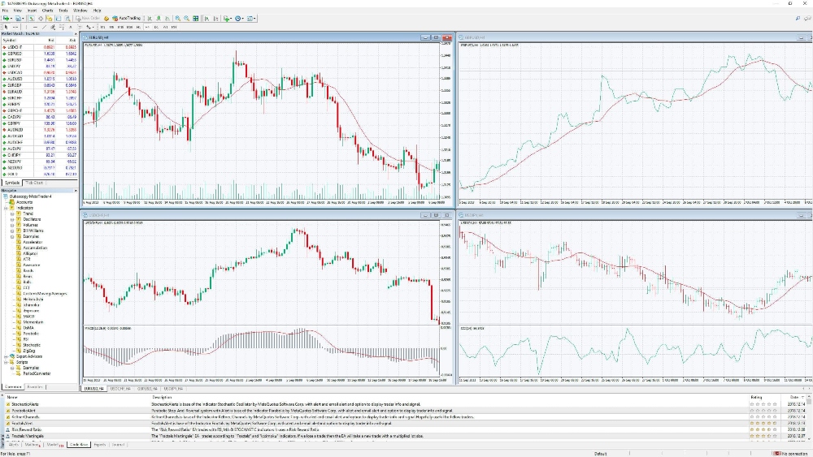Screen dimensions: 813x457
Task: Open the Tools menu
Action: (x=62, y=10)
